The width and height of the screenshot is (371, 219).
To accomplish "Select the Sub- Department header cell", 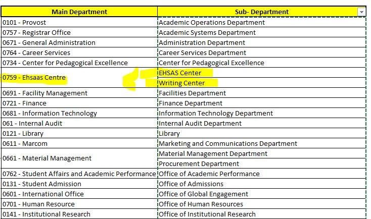I will tap(262, 12).
